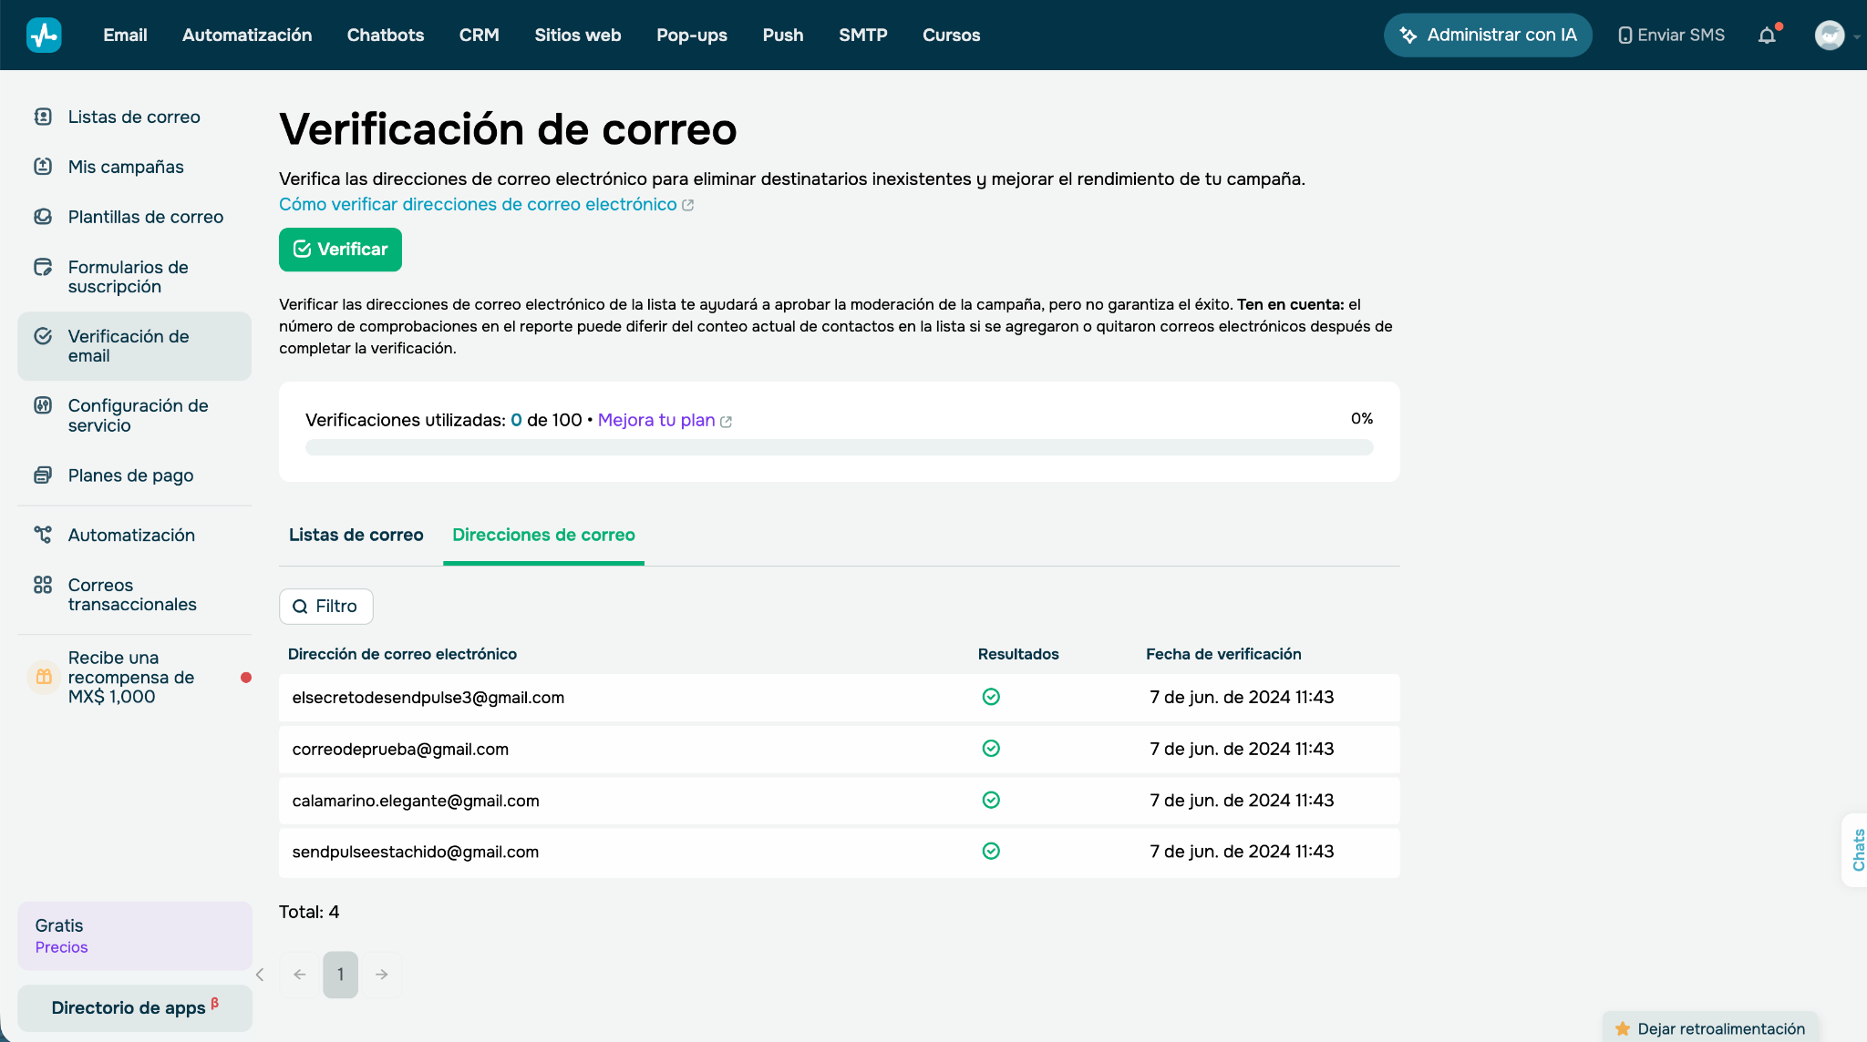Open the Filtro search filter
This screenshot has width=1867, height=1042.
tap(326, 607)
